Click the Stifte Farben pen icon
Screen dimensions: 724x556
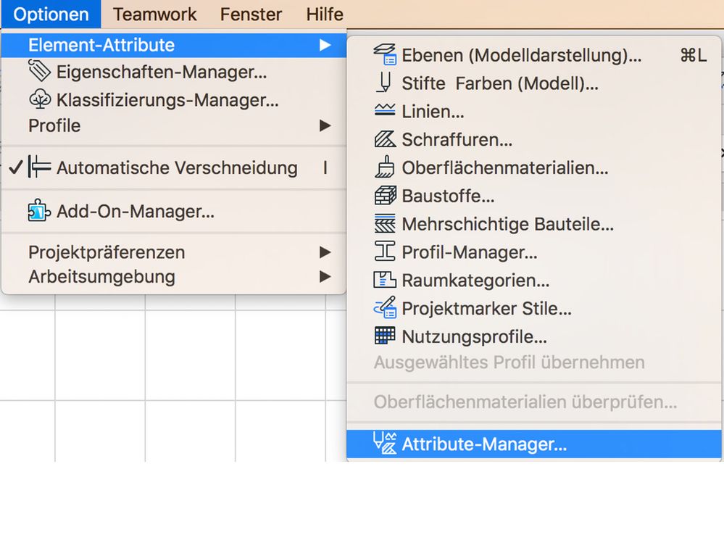pyautogui.click(x=385, y=83)
